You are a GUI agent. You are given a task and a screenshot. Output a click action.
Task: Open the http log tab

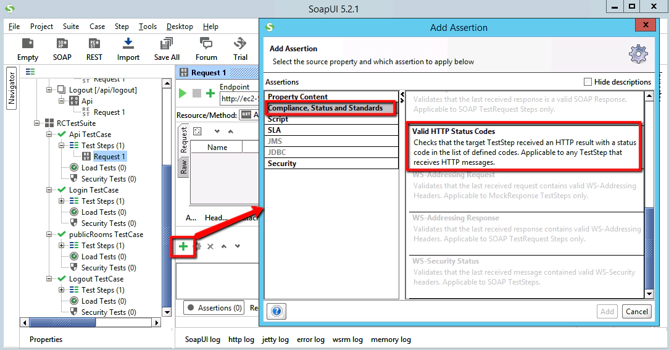click(x=241, y=340)
